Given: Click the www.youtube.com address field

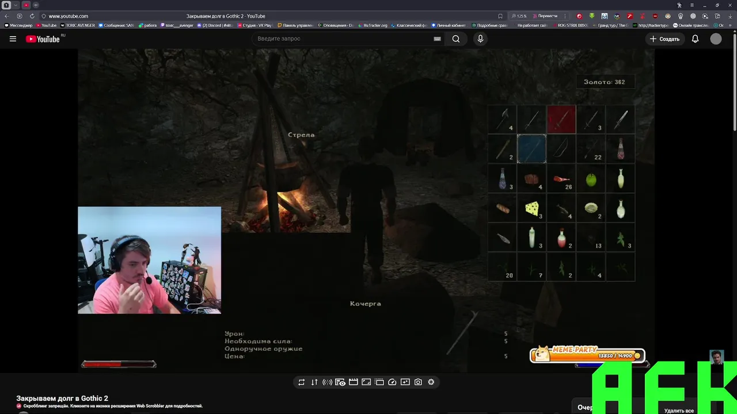Looking at the screenshot, I should click(69, 16).
